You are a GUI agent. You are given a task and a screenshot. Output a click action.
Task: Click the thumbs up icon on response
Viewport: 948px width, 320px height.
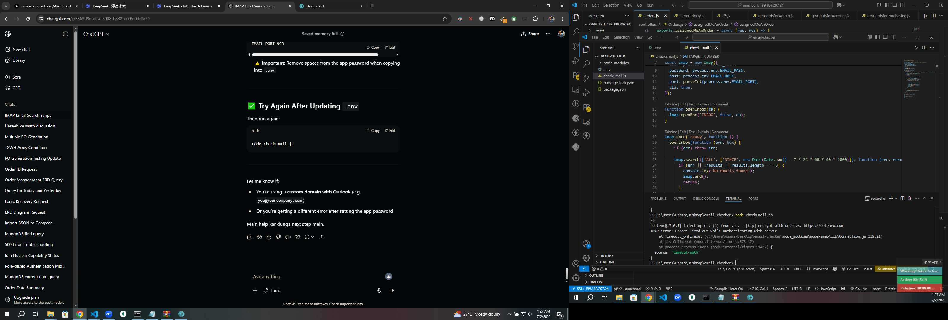(x=269, y=237)
